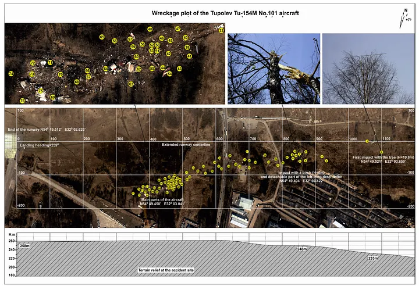
Task: Select wreckage marker 55
Action: click(x=152, y=69)
